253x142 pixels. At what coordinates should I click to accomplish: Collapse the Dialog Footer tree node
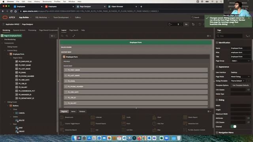tap(5, 102)
